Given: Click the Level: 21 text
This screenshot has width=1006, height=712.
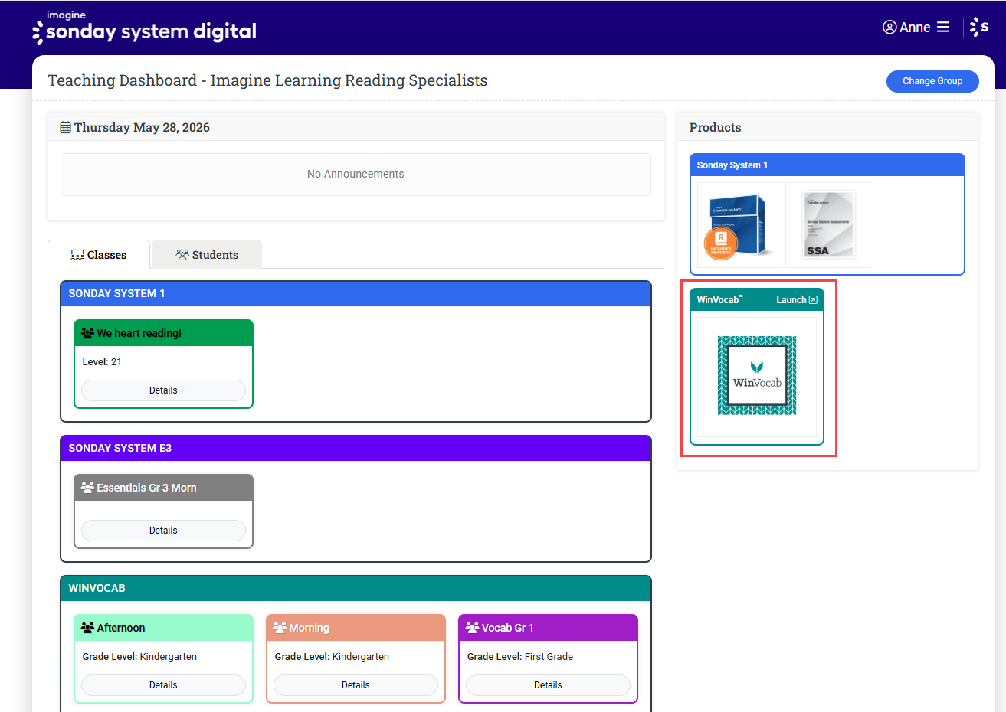Looking at the screenshot, I should coord(102,362).
